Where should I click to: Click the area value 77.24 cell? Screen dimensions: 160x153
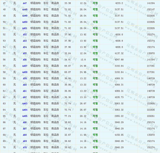point(68,116)
